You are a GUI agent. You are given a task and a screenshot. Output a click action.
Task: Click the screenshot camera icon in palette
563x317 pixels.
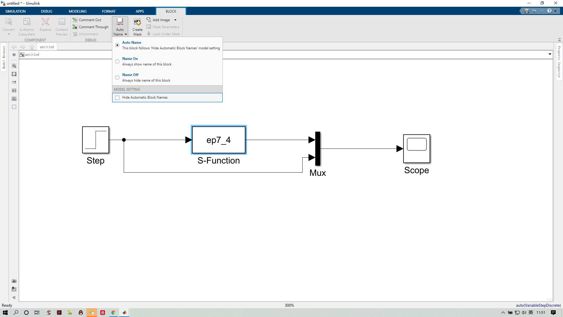(14, 281)
